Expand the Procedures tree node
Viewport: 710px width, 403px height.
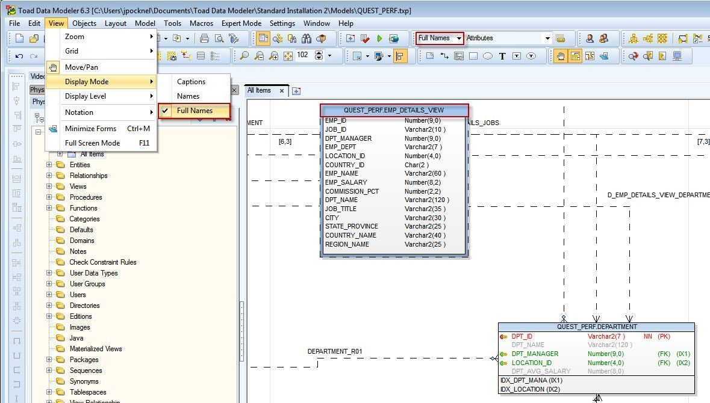tap(49, 197)
